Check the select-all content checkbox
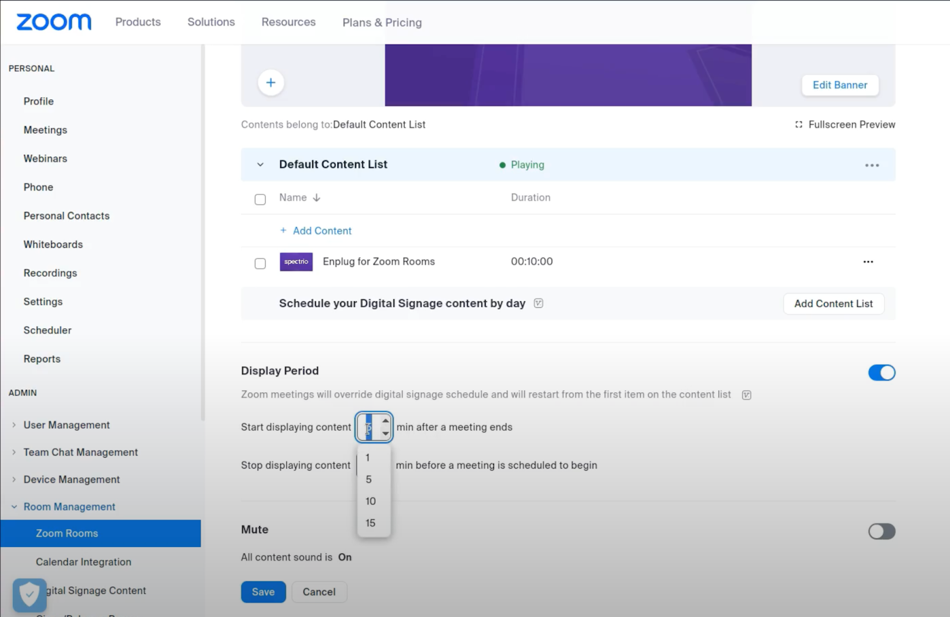The image size is (950, 617). point(260,199)
